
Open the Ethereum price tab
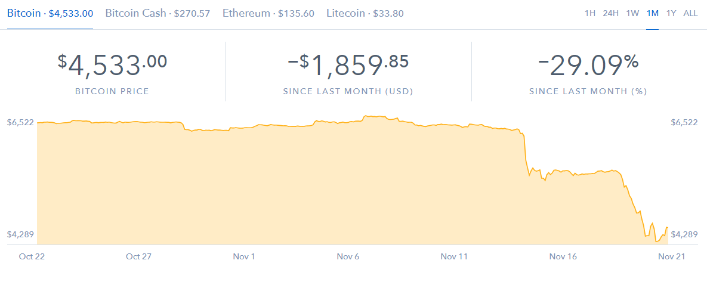click(268, 13)
